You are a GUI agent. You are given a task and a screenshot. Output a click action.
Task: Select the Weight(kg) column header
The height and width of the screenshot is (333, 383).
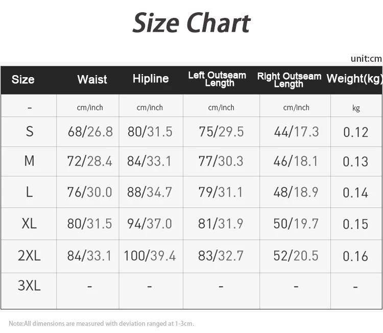pyautogui.click(x=354, y=79)
